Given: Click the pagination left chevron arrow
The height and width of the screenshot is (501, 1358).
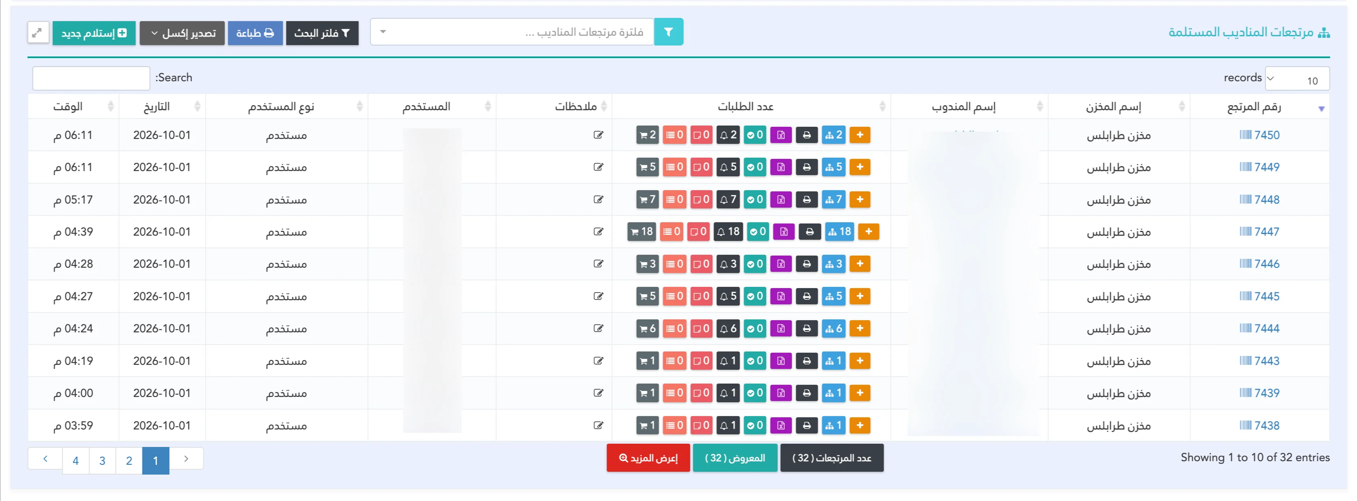Looking at the screenshot, I should [45, 459].
